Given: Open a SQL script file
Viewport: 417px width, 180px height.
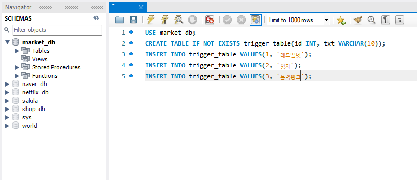Looking at the screenshot, I should pos(120,20).
